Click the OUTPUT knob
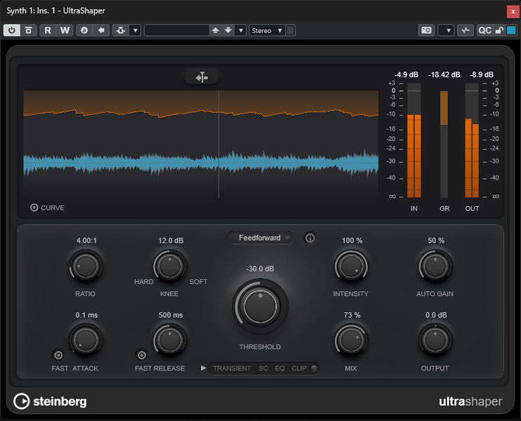 pos(435,340)
